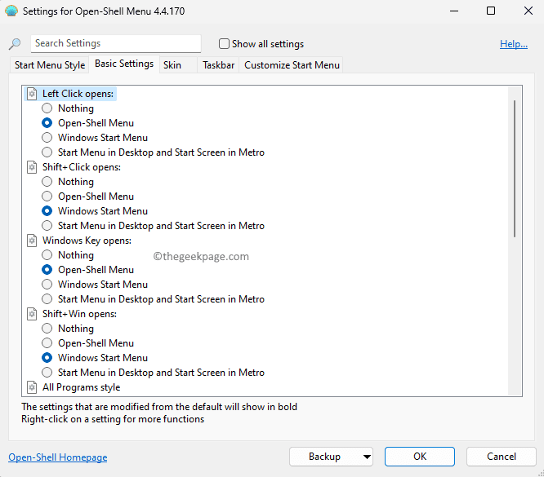This screenshot has width=544, height=477.
Task: Click the Shift+Win opens setting icon
Action: [x=32, y=314]
